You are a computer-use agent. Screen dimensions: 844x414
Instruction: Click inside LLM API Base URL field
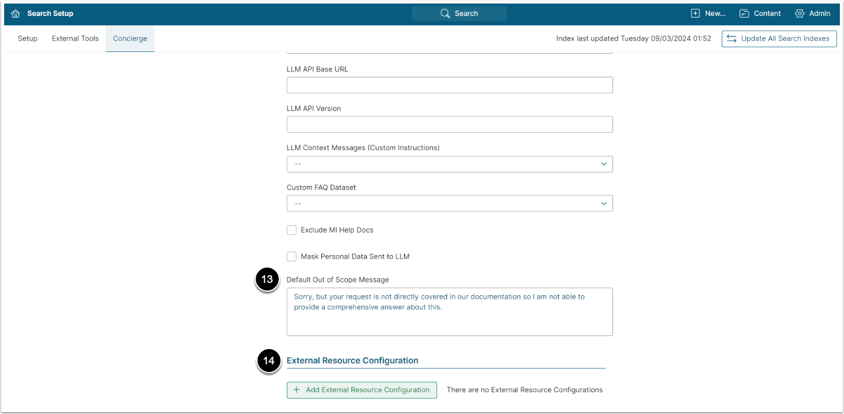tap(449, 85)
